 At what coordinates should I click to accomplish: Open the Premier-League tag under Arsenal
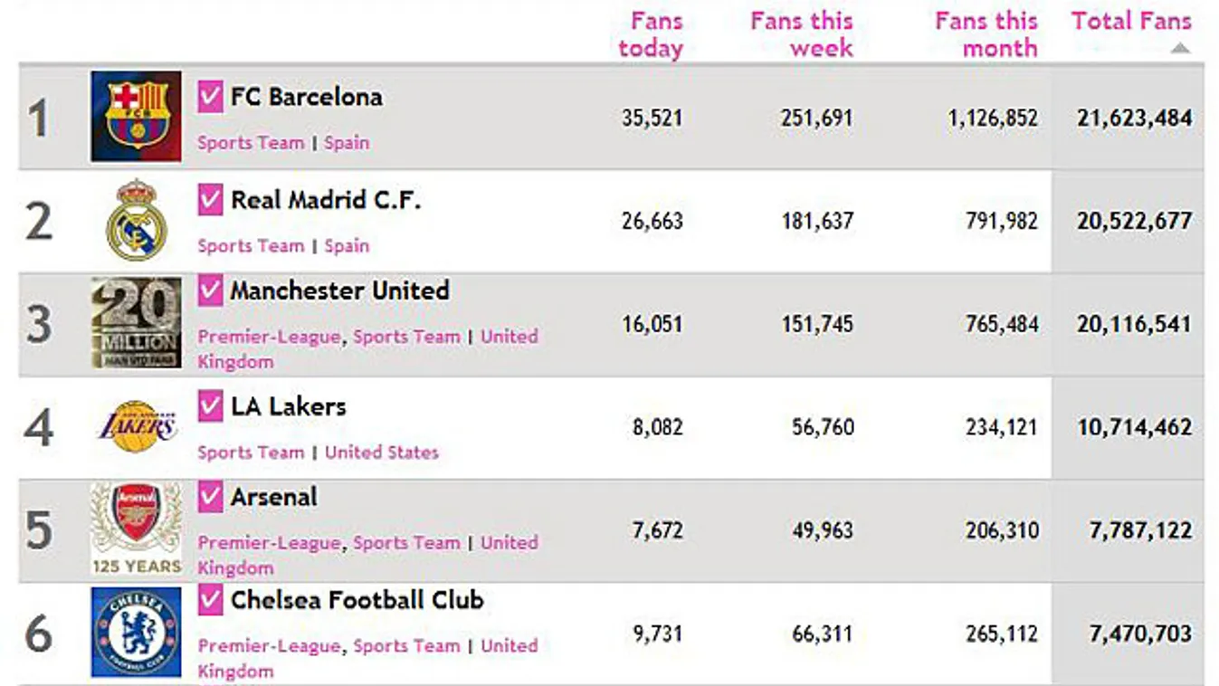(x=270, y=543)
